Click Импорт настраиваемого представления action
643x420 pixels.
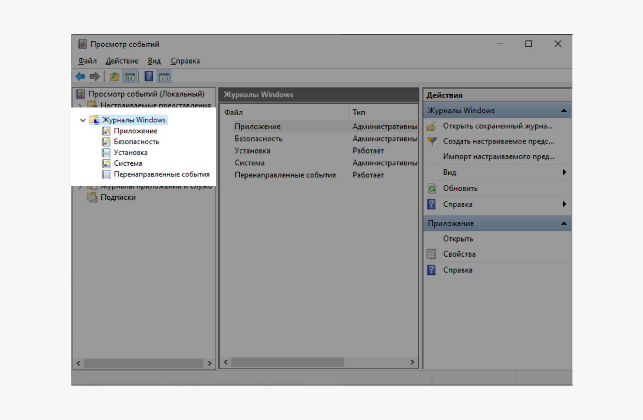point(499,157)
